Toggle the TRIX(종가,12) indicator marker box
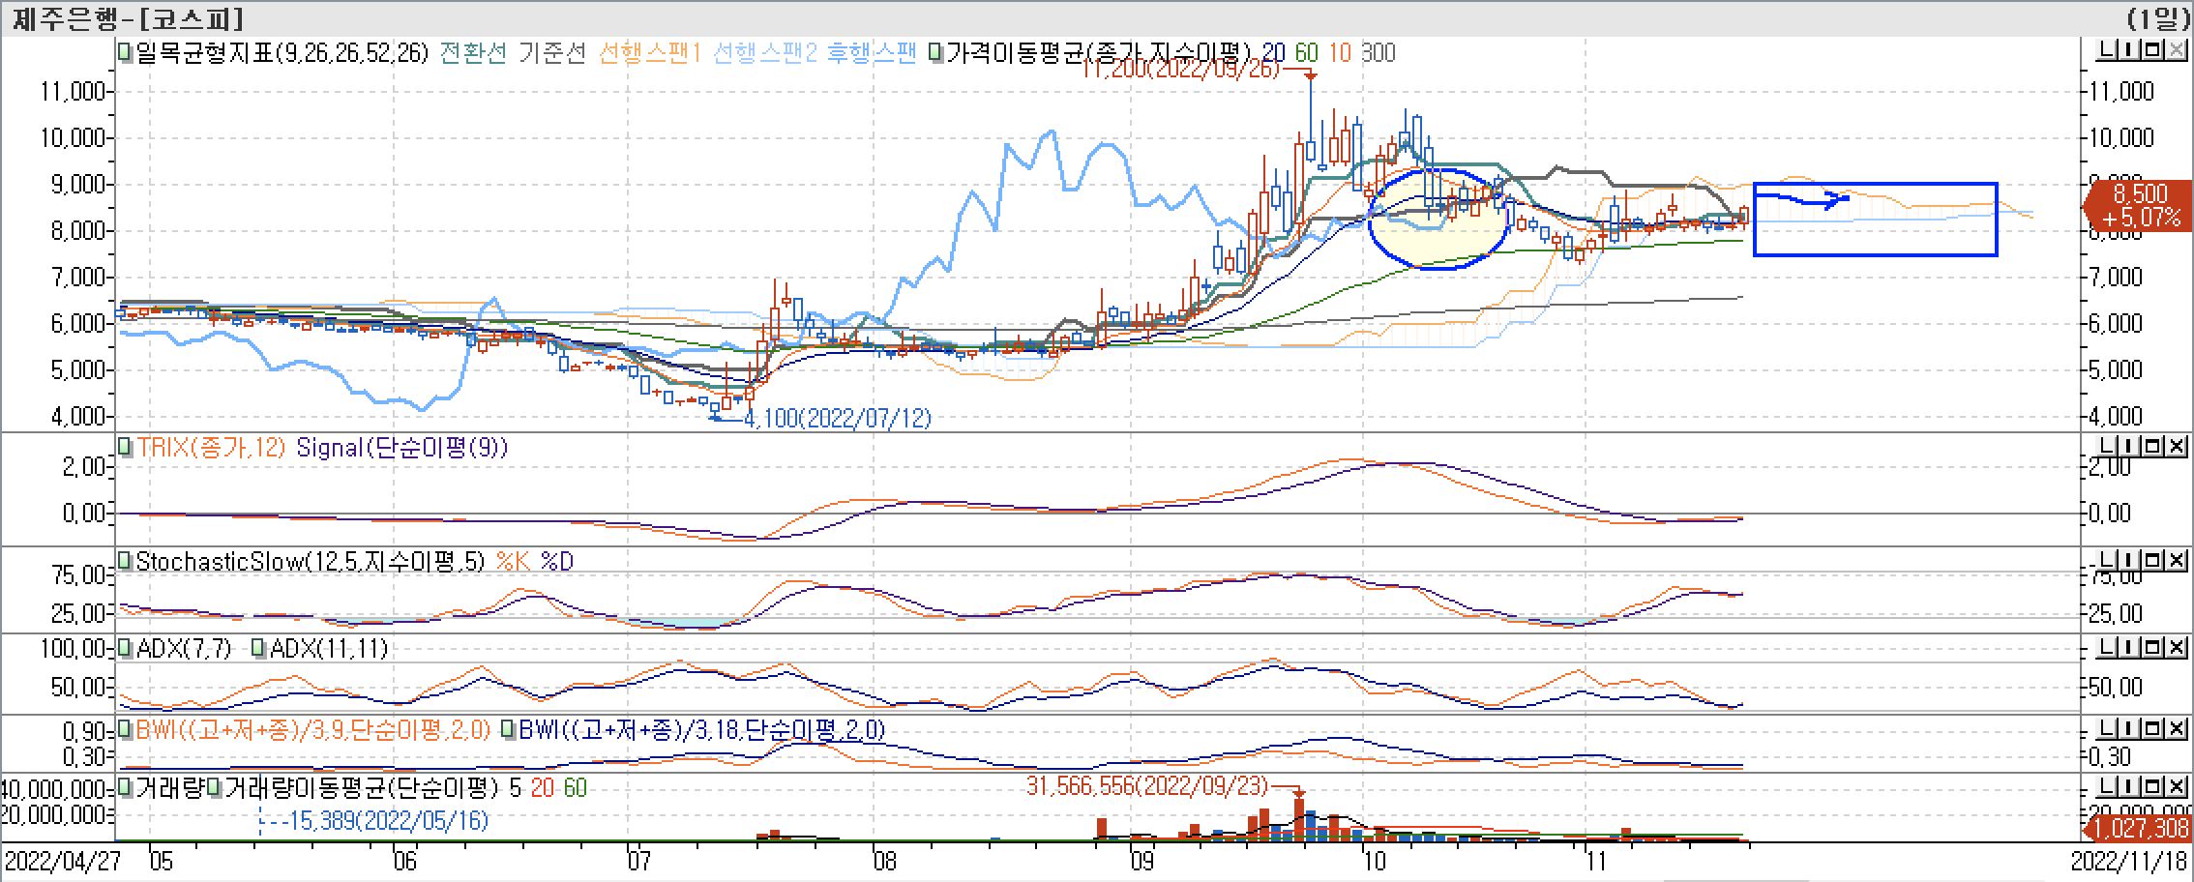2194x882 pixels. 125,448
